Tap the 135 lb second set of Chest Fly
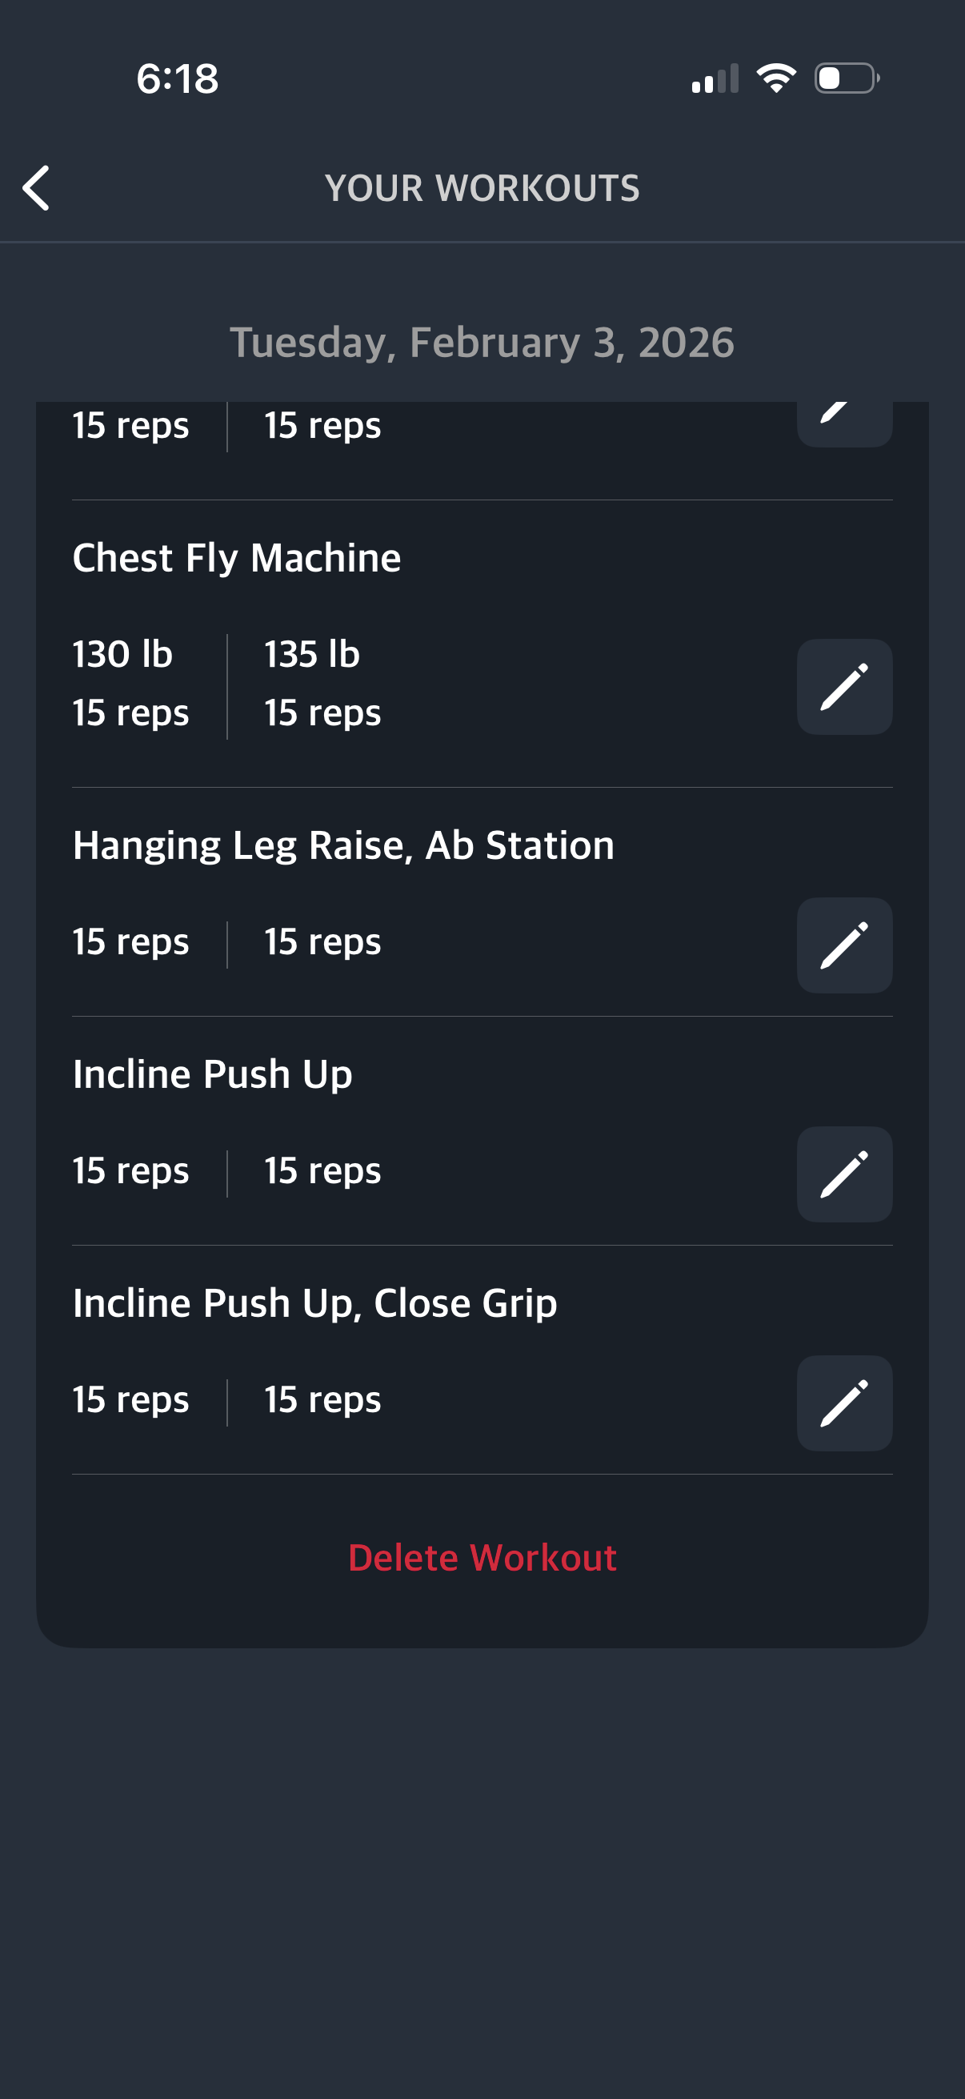Viewport: 965px width, 2099px height. coord(312,654)
